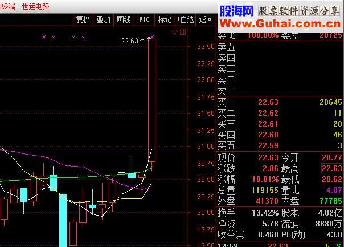Click the 外盘 value 41370
Viewport: 344px width, 247px height.
tap(268, 201)
